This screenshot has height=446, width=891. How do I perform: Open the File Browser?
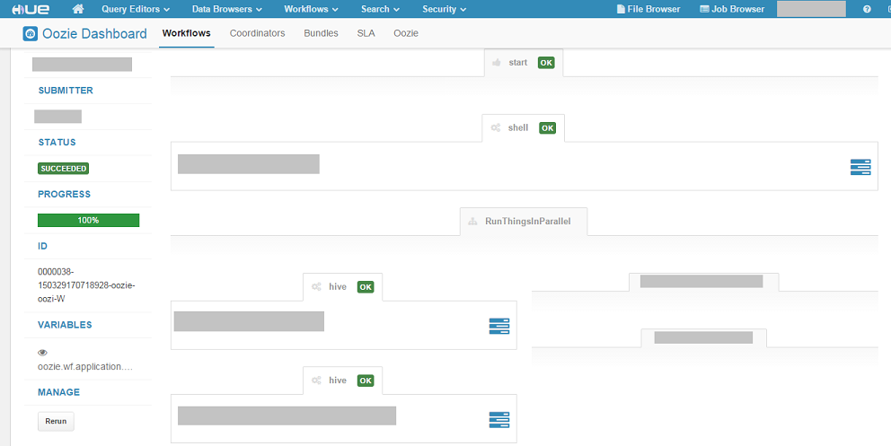tap(648, 9)
